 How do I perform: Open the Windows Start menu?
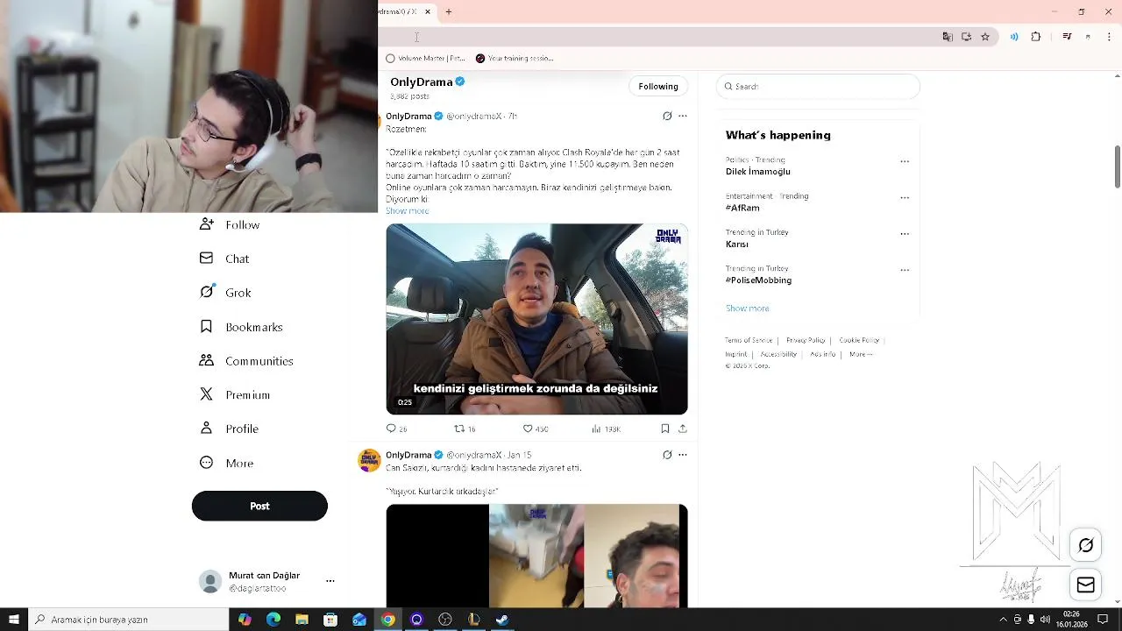14,620
